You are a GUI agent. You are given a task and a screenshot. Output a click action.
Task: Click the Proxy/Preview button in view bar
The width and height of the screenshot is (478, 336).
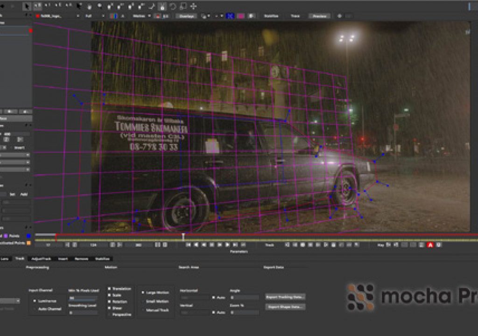coord(319,16)
